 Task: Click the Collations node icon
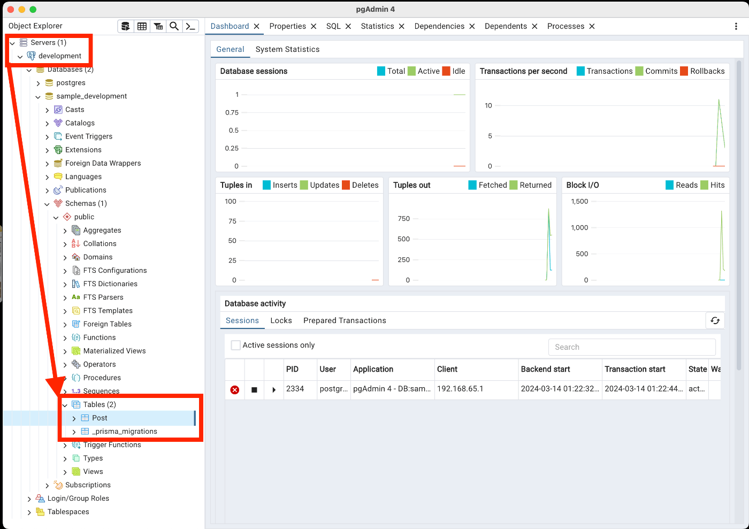(76, 243)
